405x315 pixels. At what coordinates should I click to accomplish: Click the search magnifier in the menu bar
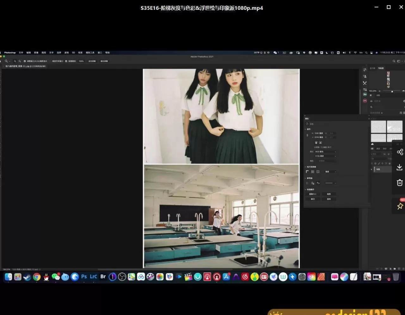point(366,53)
